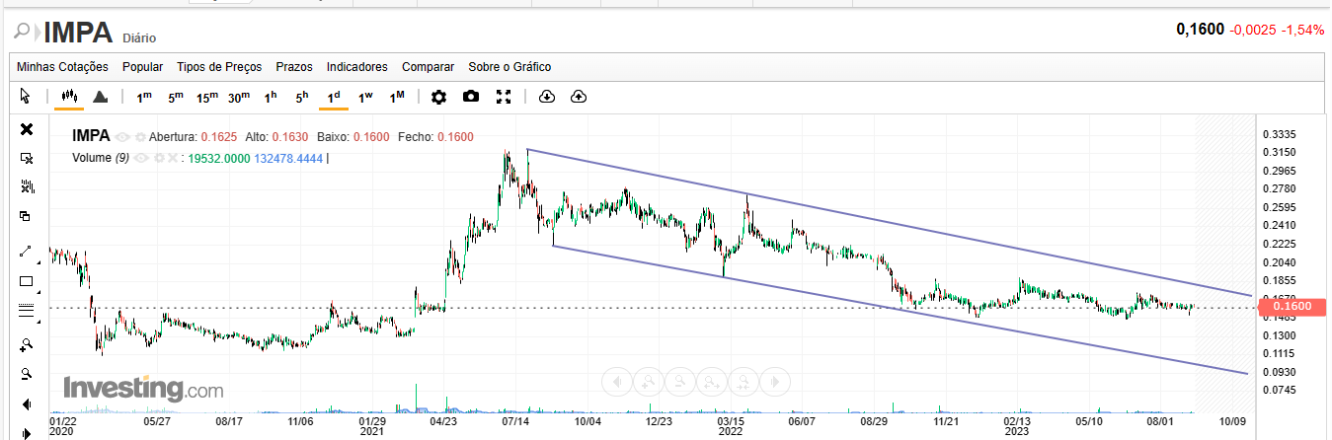The width and height of the screenshot is (1332, 440).
Task: Select 1 hour timeframe
Action: (271, 97)
